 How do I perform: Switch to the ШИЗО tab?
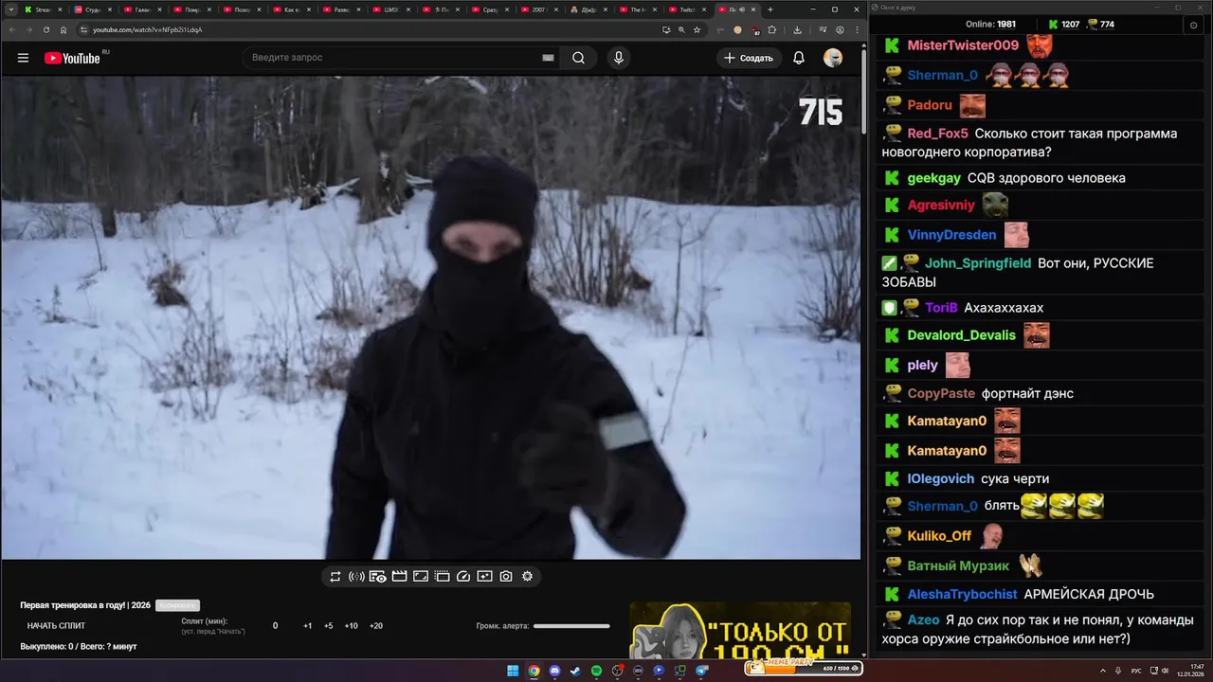coord(389,9)
